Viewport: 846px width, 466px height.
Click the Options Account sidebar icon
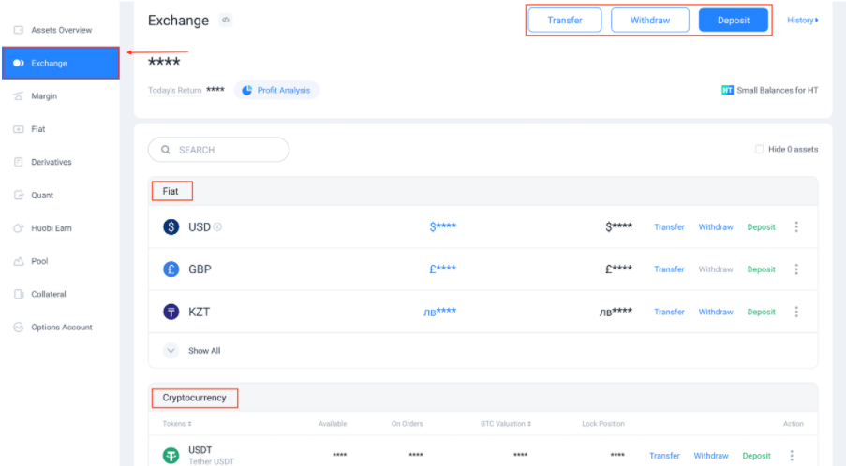click(19, 327)
